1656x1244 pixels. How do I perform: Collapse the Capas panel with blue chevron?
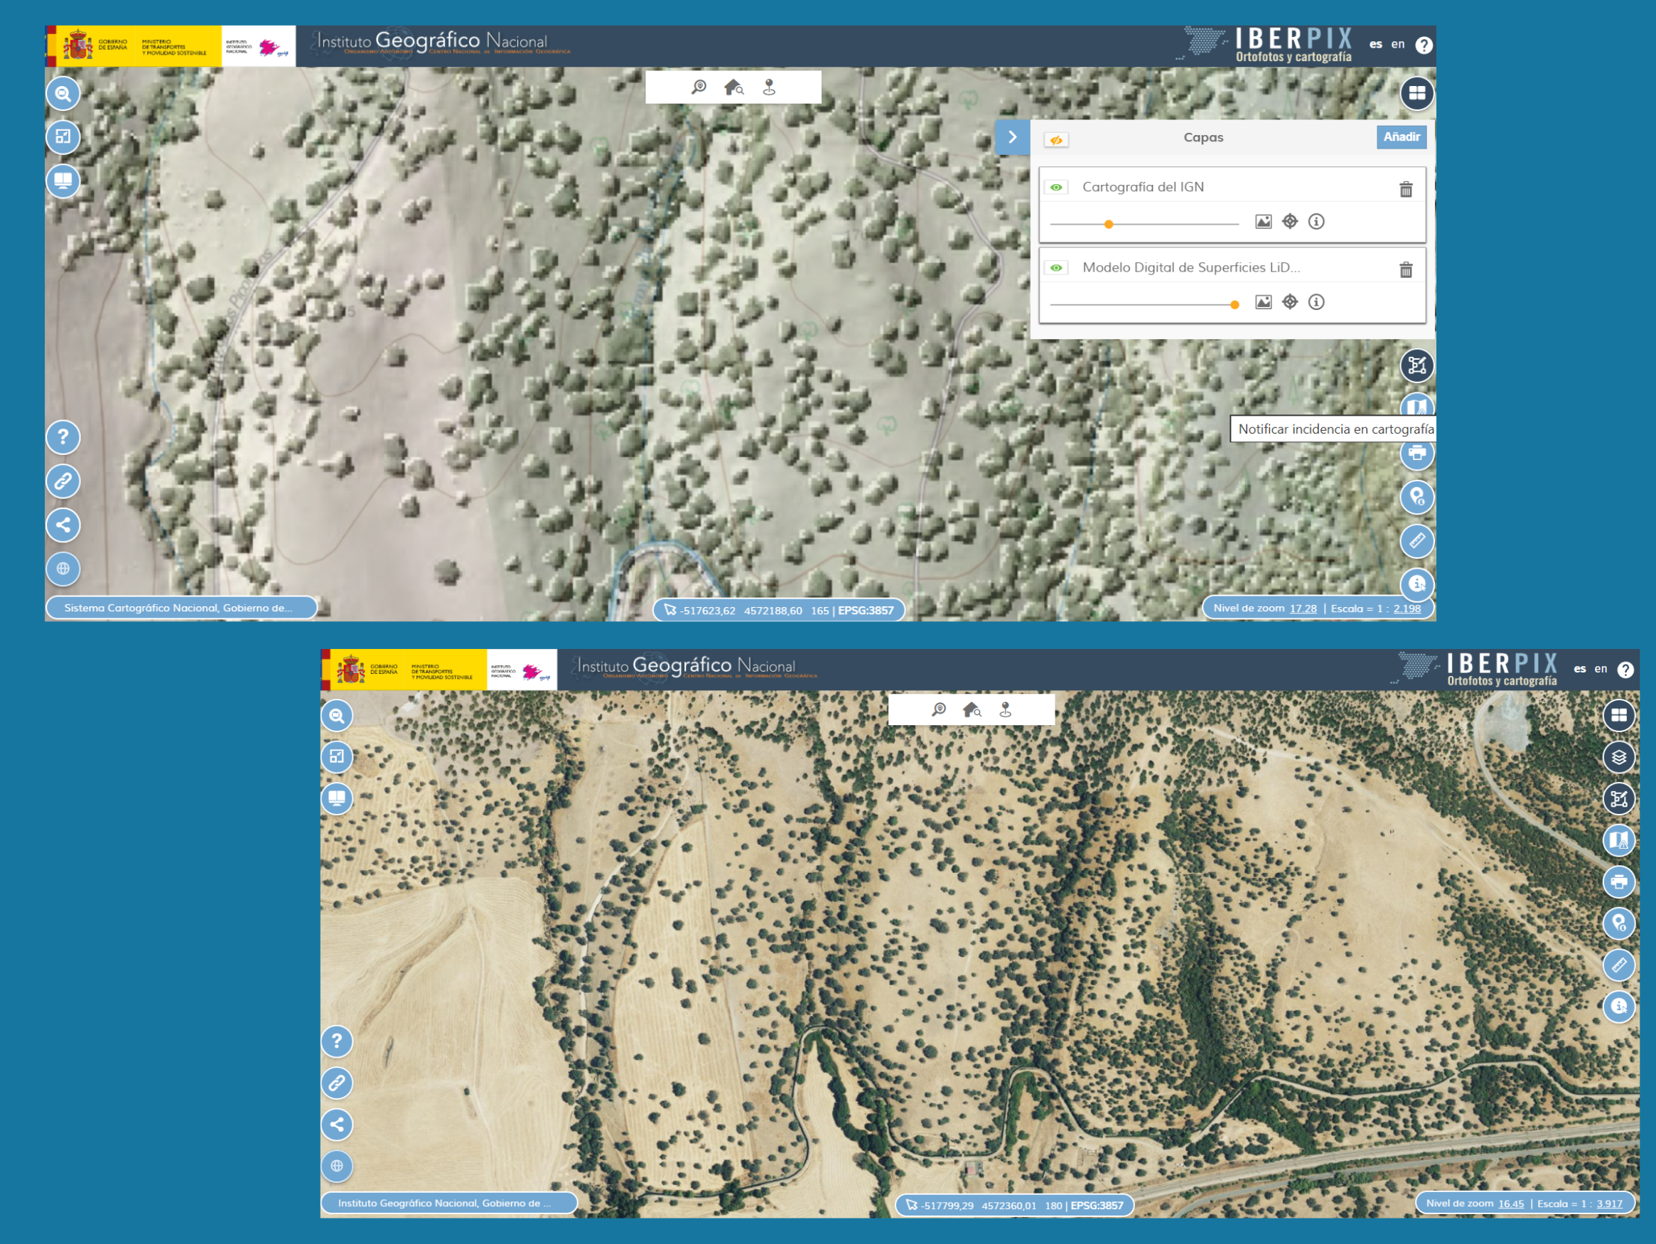(1012, 137)
